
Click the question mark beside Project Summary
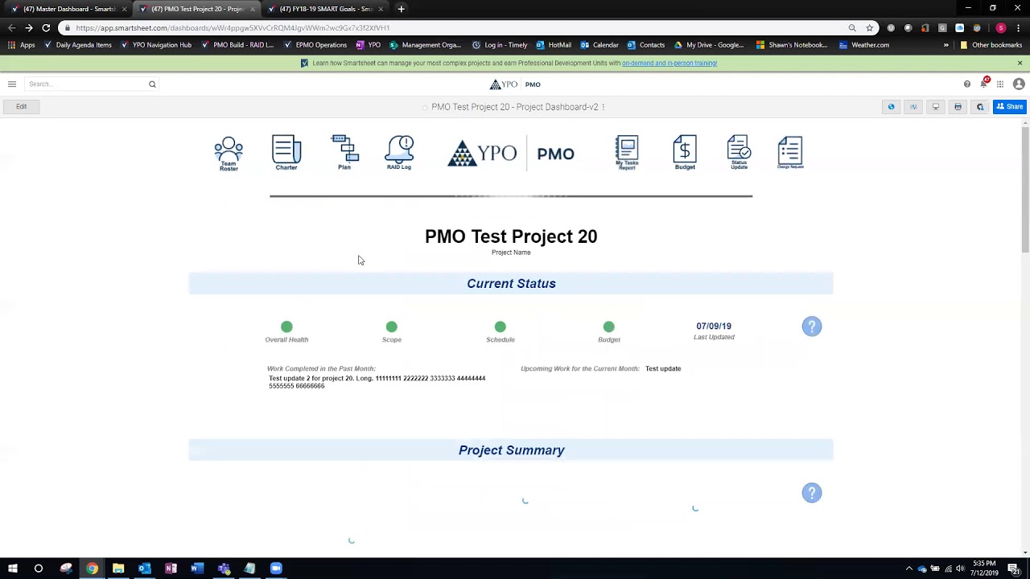(812, 493)
